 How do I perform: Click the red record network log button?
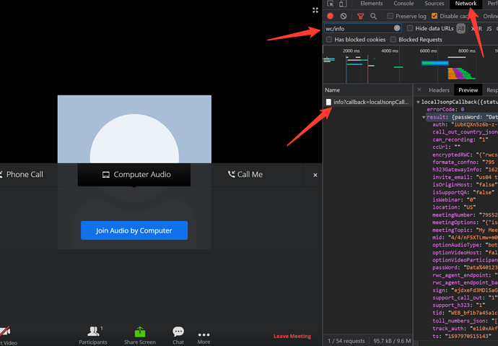click(330, 16)
